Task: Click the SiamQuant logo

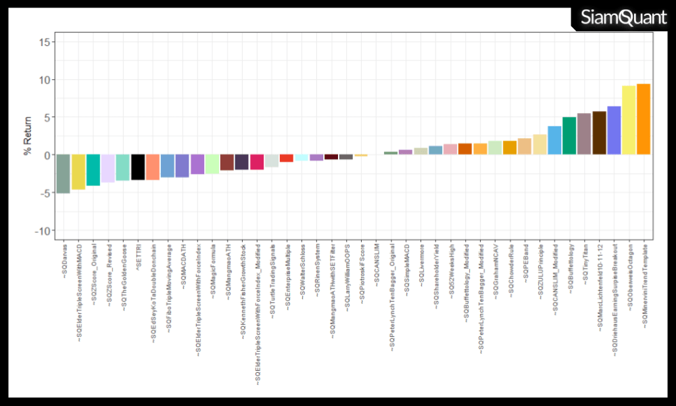Action: [623, 18]
